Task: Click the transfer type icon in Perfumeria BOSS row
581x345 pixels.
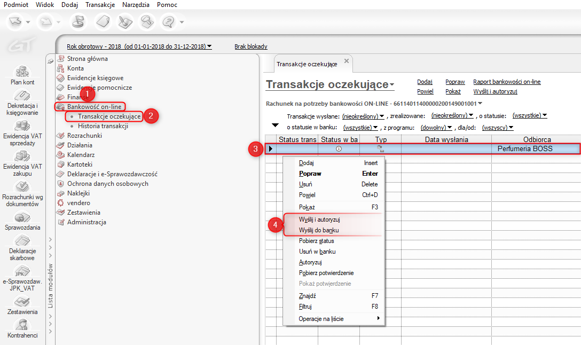Action: [381, 148]
